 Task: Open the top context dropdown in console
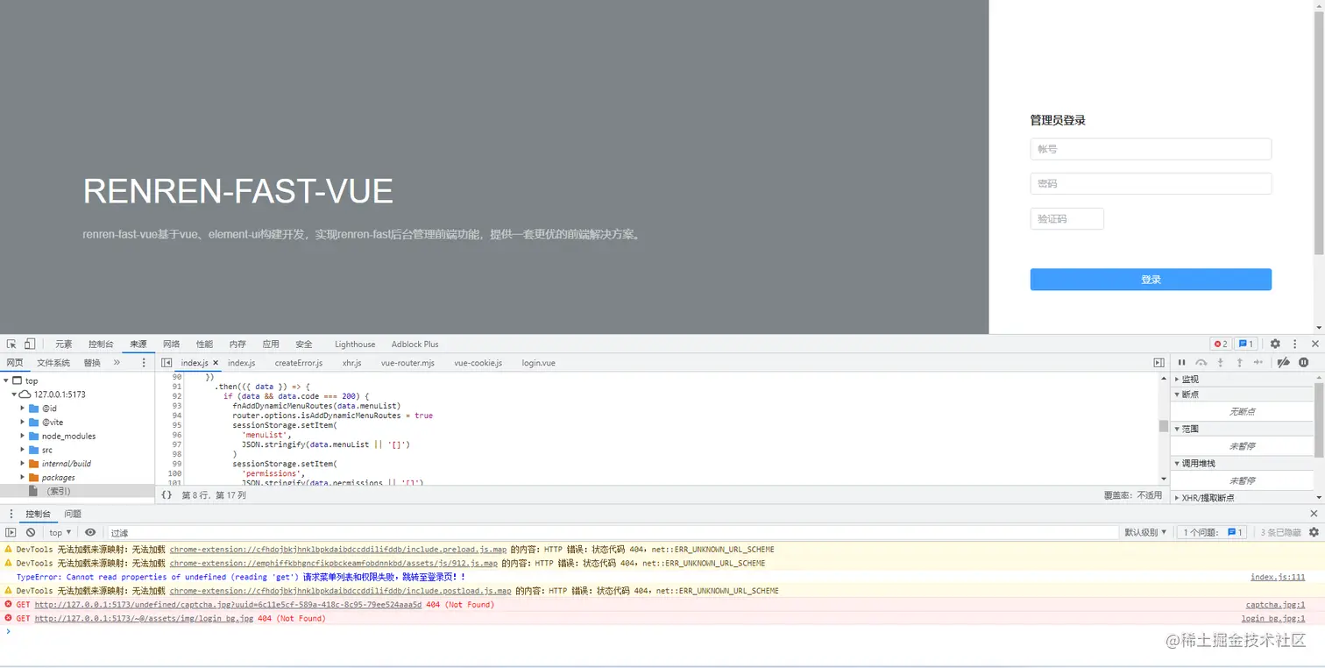tap(60, 532)
